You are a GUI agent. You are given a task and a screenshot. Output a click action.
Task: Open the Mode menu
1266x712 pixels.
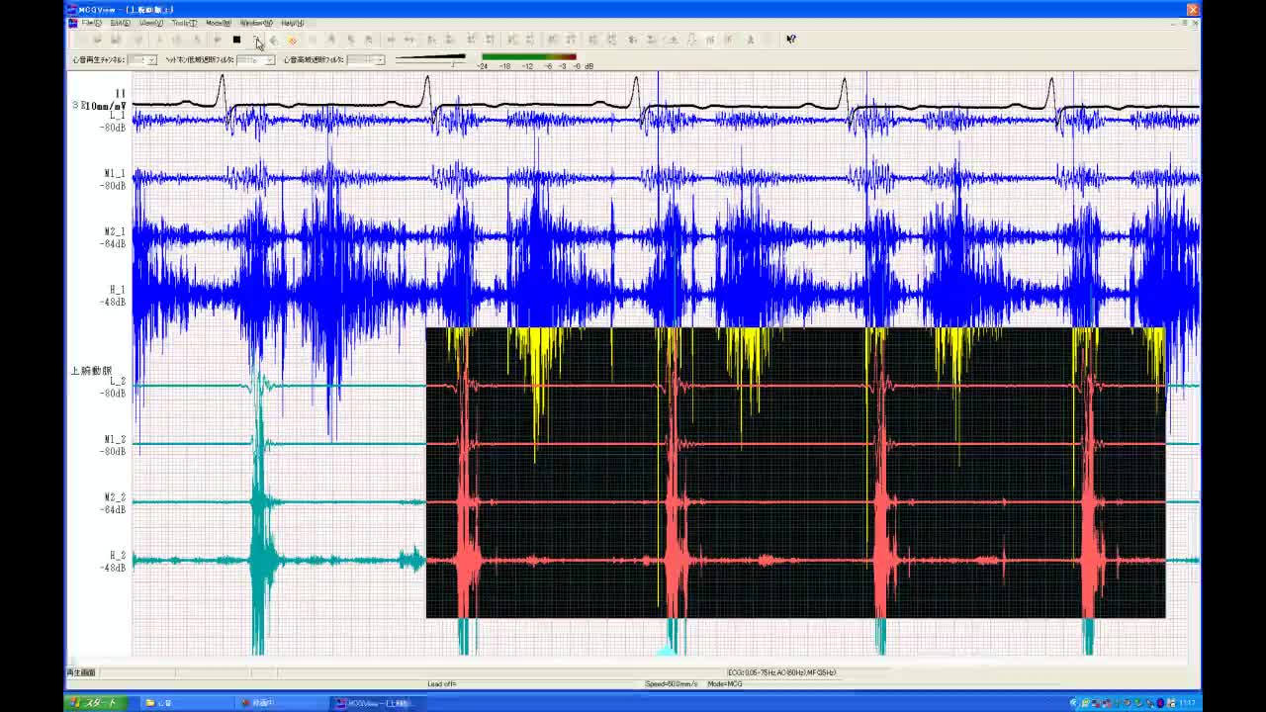click(218, 23)
